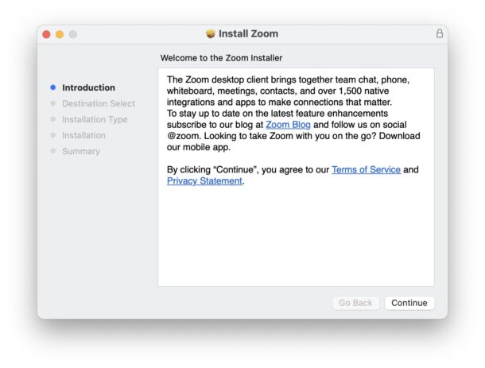Viewport: 485px width, 368px height.
Task: Select the Installation step label
Action: click(x=83, y=135)
